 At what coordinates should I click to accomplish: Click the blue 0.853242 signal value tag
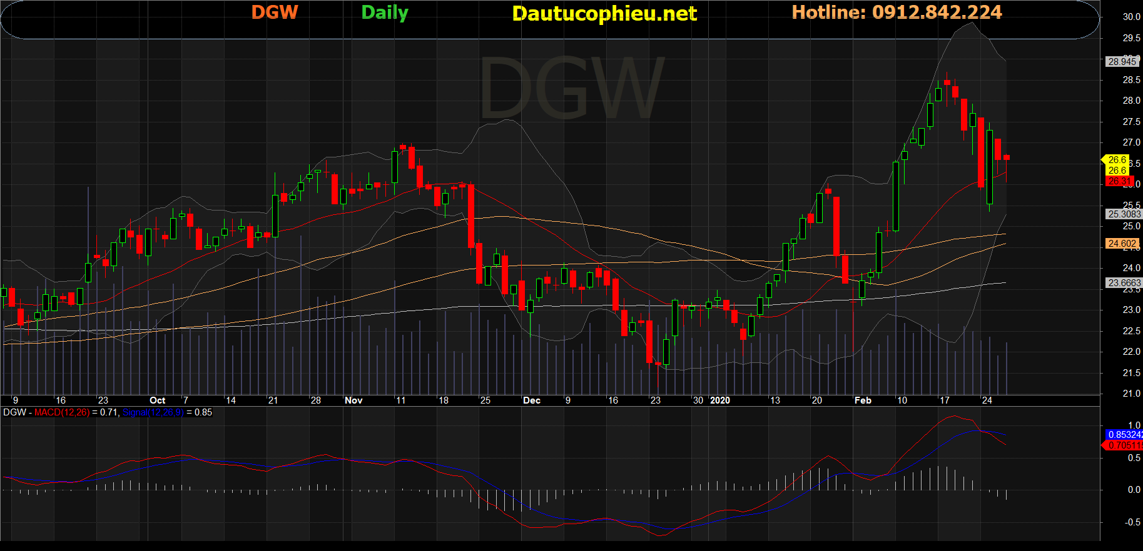[x=1124, y=435]
